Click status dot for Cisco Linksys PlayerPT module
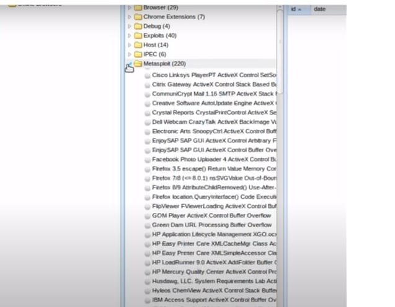 (x=148, y=76)
